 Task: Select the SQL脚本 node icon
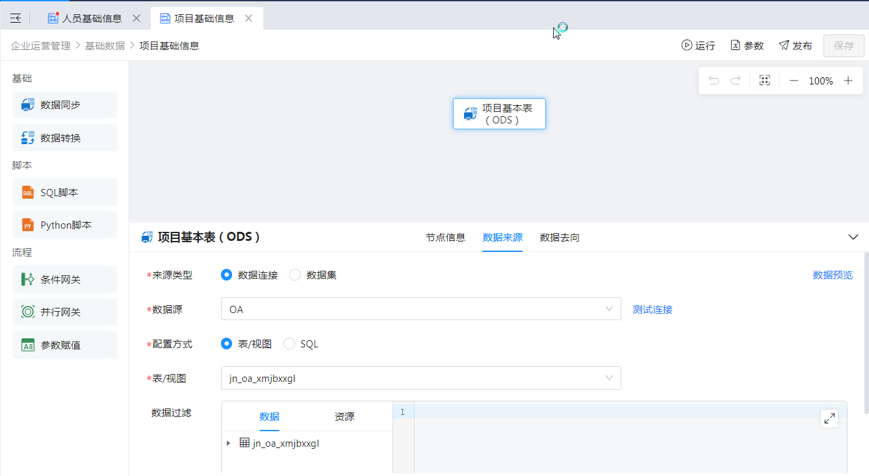coord(28,192)
